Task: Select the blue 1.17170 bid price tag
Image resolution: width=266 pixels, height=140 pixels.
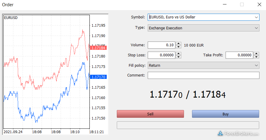Action: pyautogui.click(x=98, y=77)
